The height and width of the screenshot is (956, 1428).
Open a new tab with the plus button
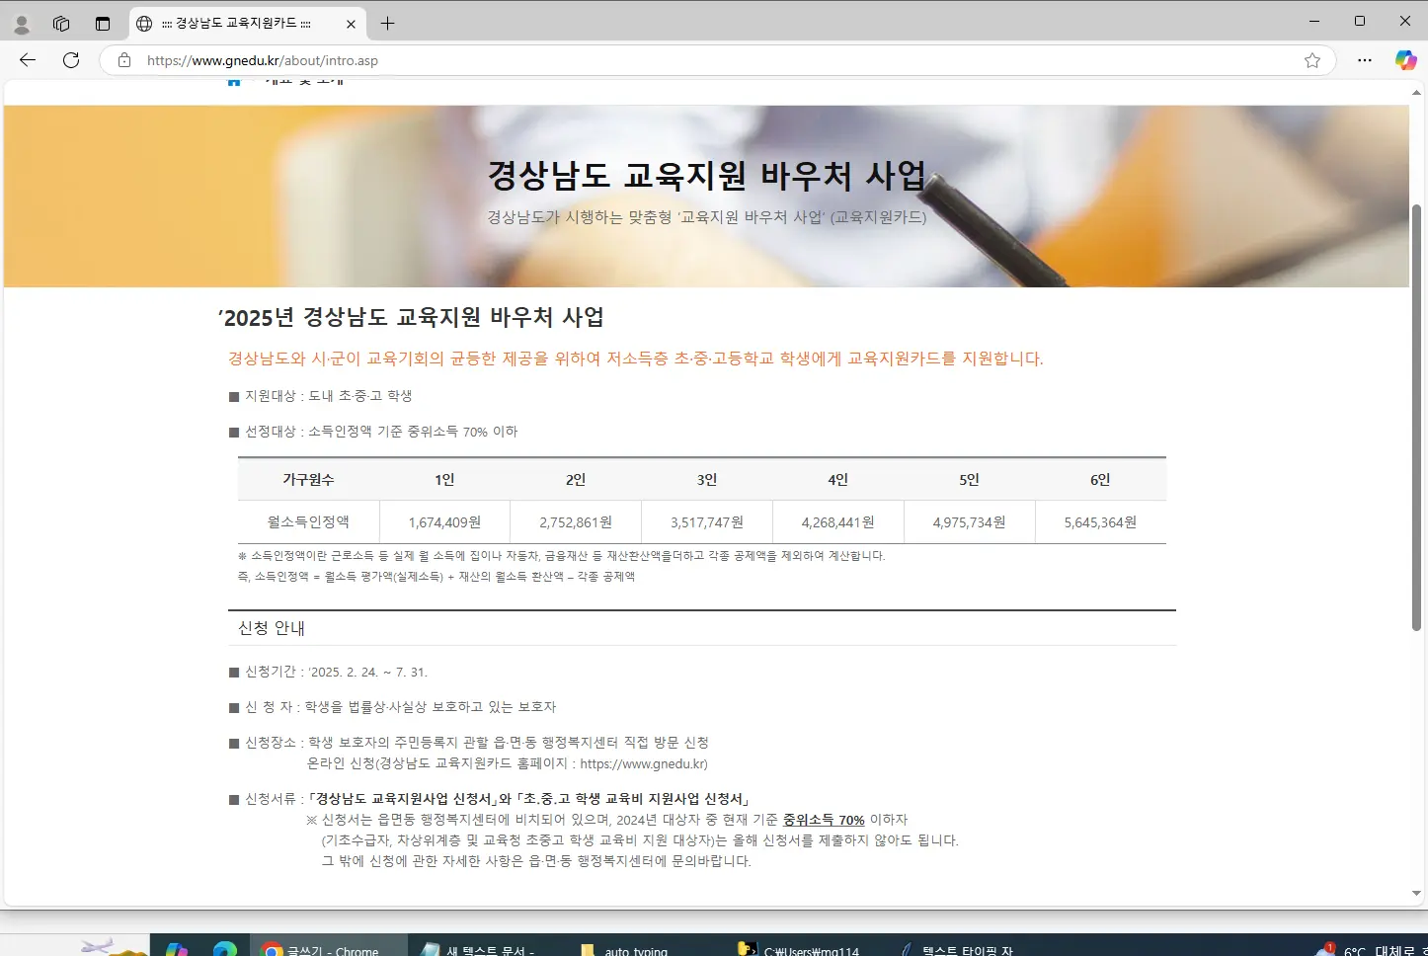coord(387,23)
